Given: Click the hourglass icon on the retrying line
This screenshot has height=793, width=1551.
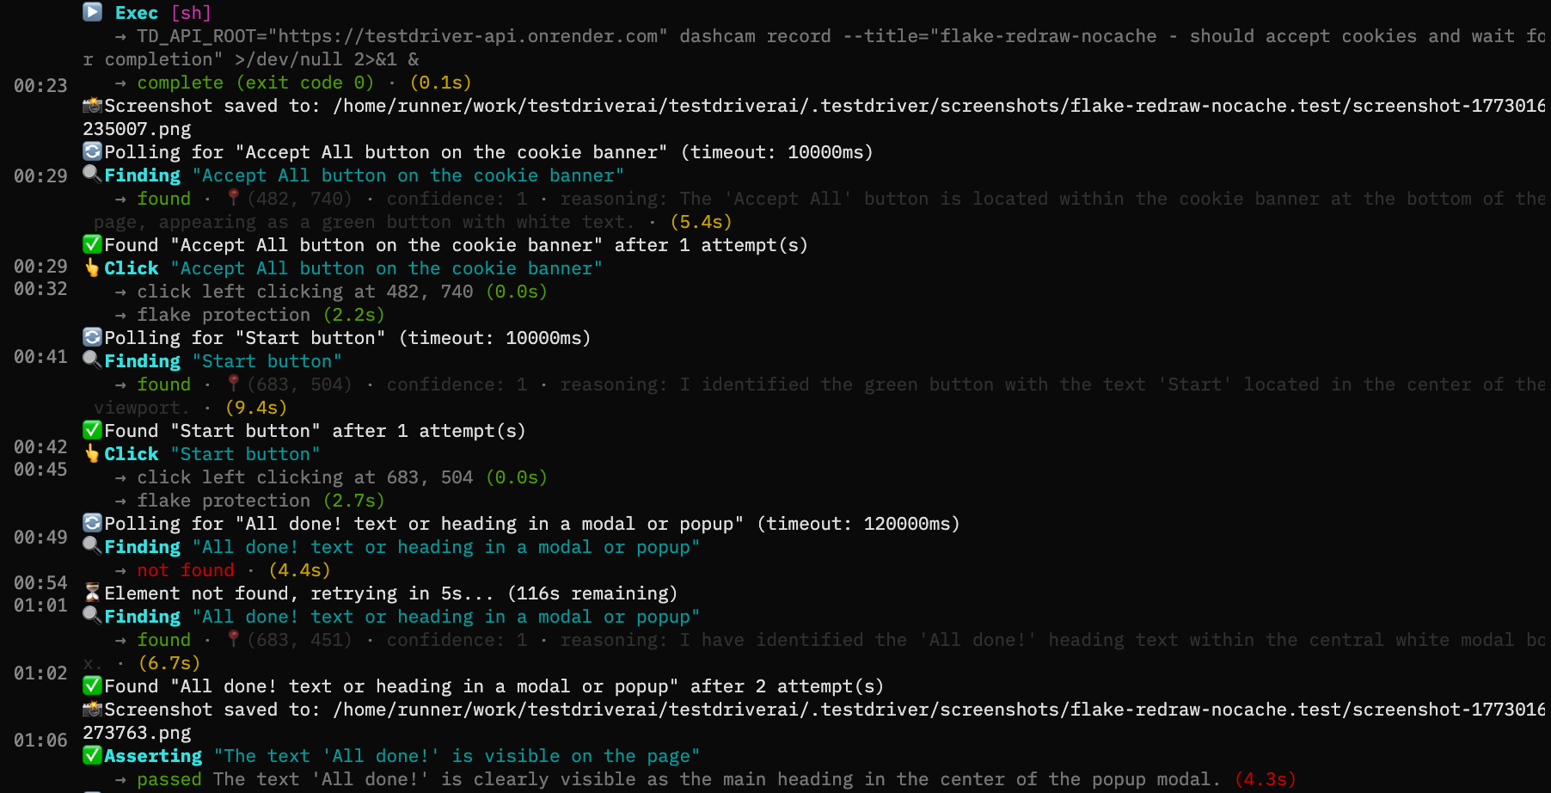Looking at the screenshot, I should click(92, 593).
